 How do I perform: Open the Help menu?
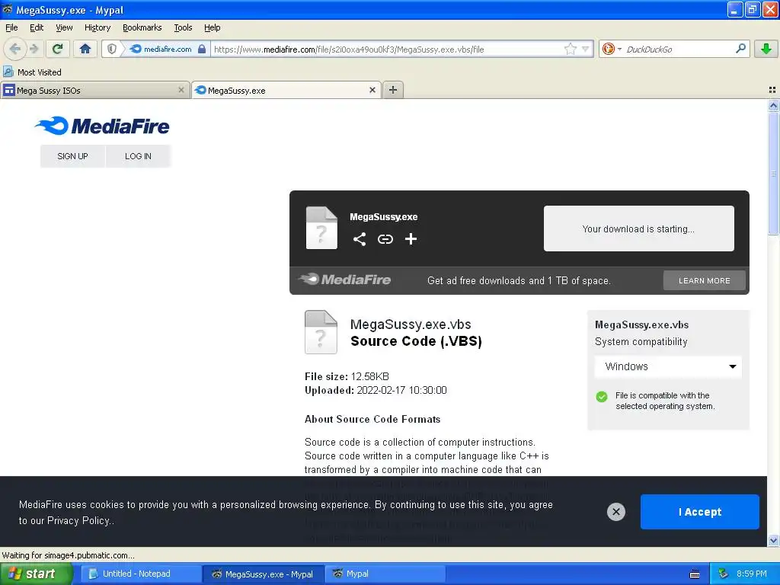point(212,27)
